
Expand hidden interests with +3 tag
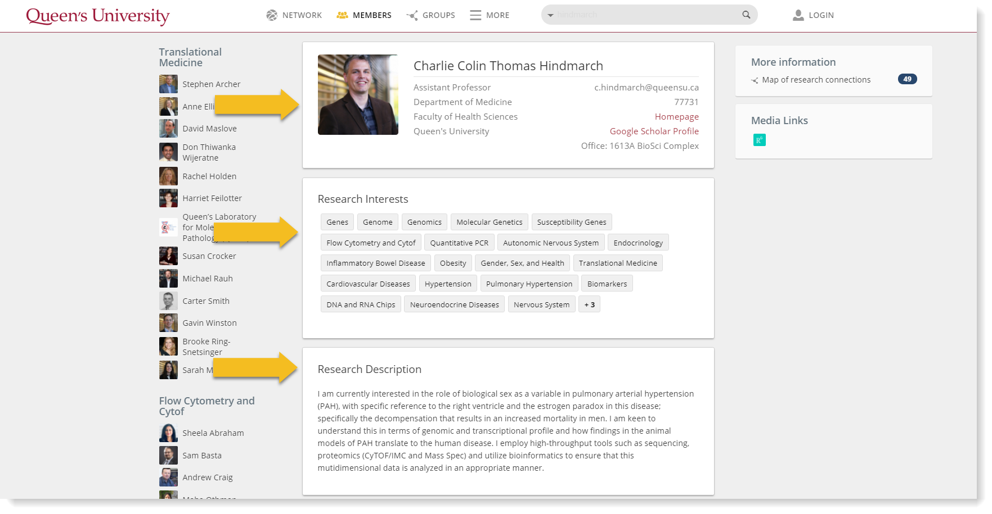[x=589, y=304]
